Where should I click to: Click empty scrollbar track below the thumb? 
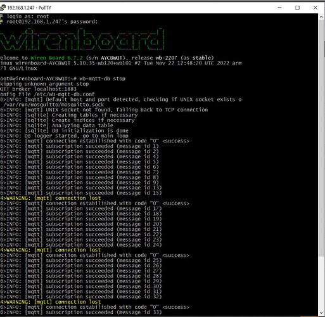click(x=321, y=283)
